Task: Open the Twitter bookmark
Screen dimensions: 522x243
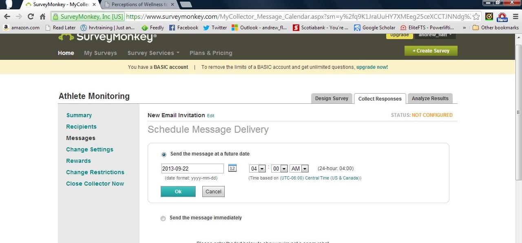Action: [x=215, y=28]
